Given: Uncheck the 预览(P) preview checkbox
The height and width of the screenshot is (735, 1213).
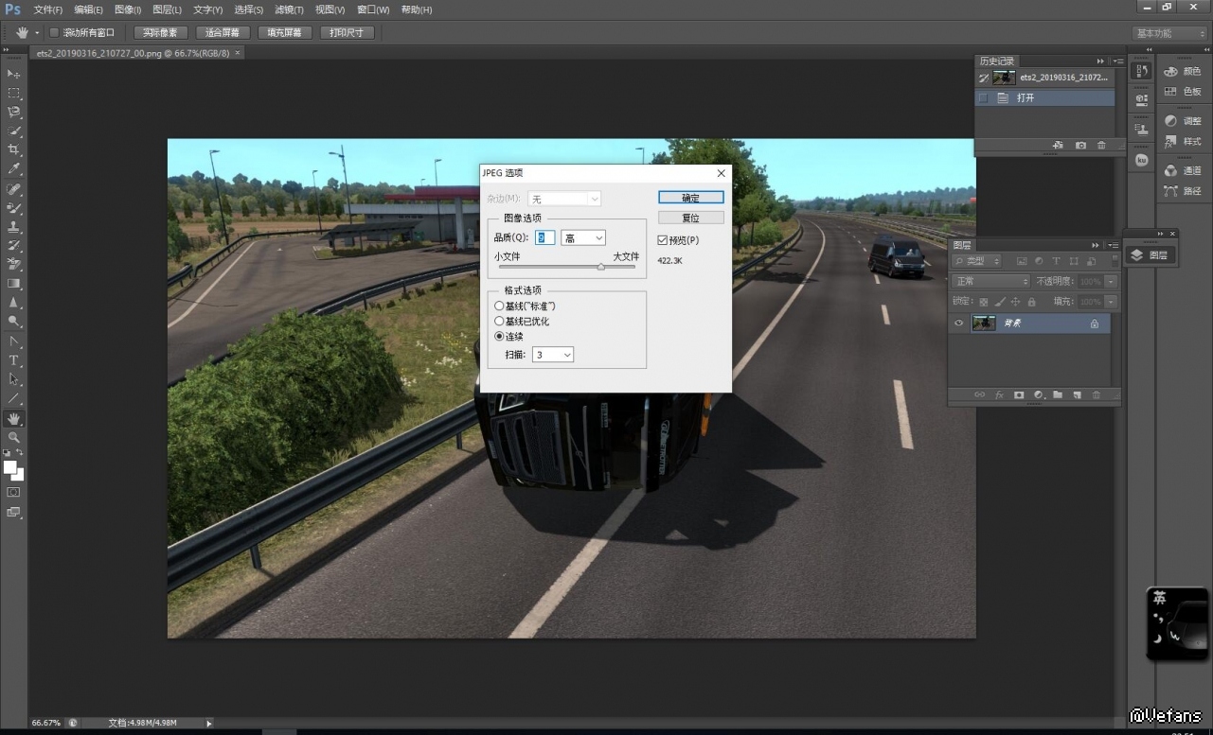Looking at the screenshot, I should (663, 240).
